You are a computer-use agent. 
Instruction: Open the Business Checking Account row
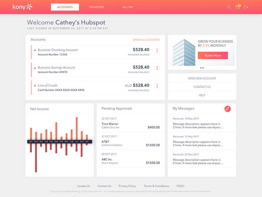tap(95, 52)
